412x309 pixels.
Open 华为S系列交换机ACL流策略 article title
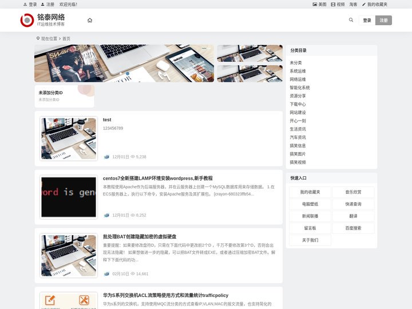click(165, 295)
